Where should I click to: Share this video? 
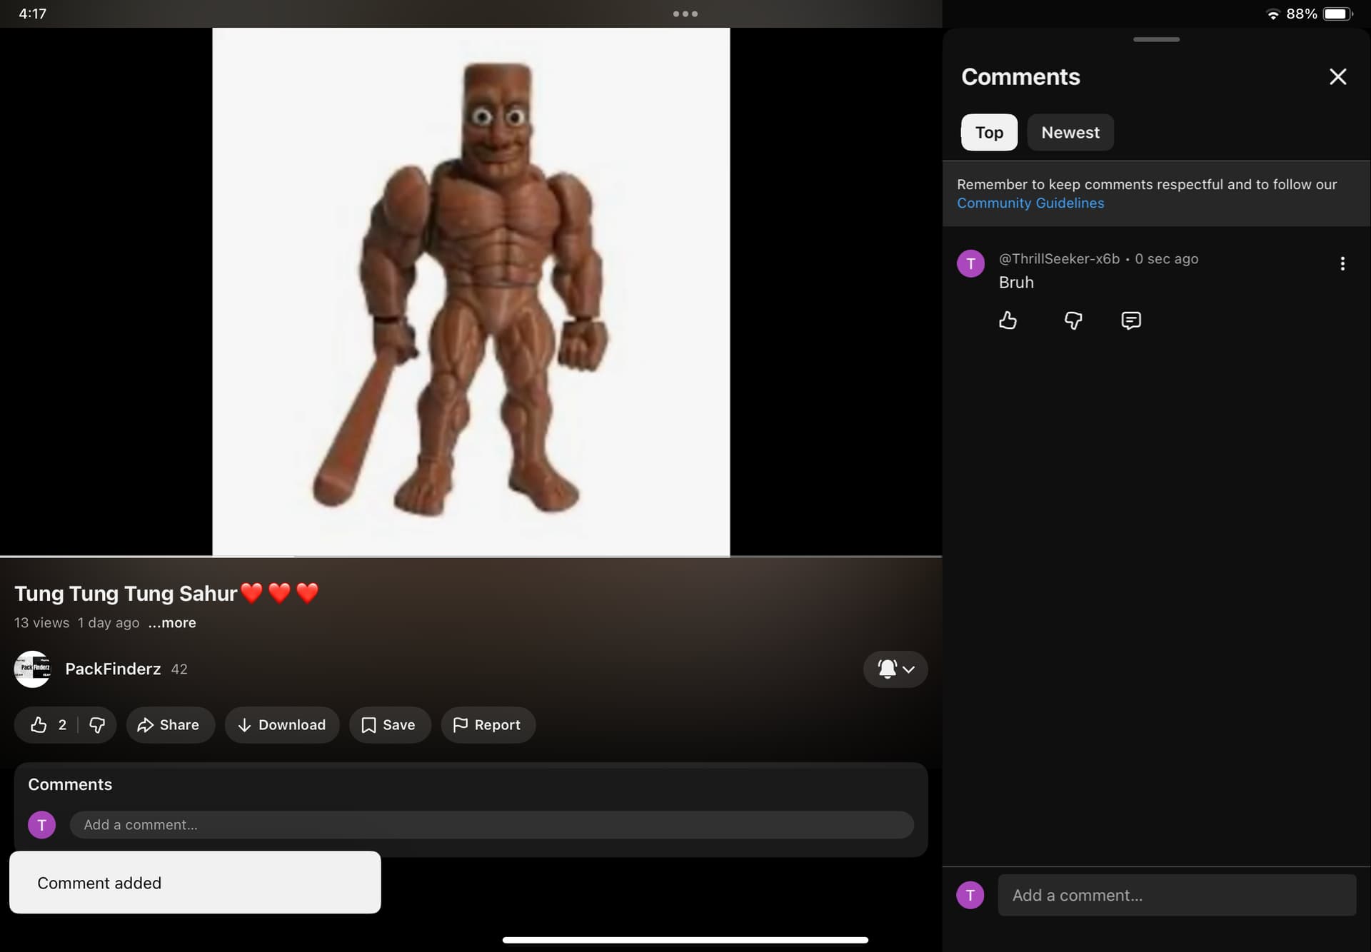click(x=169, y=725)
